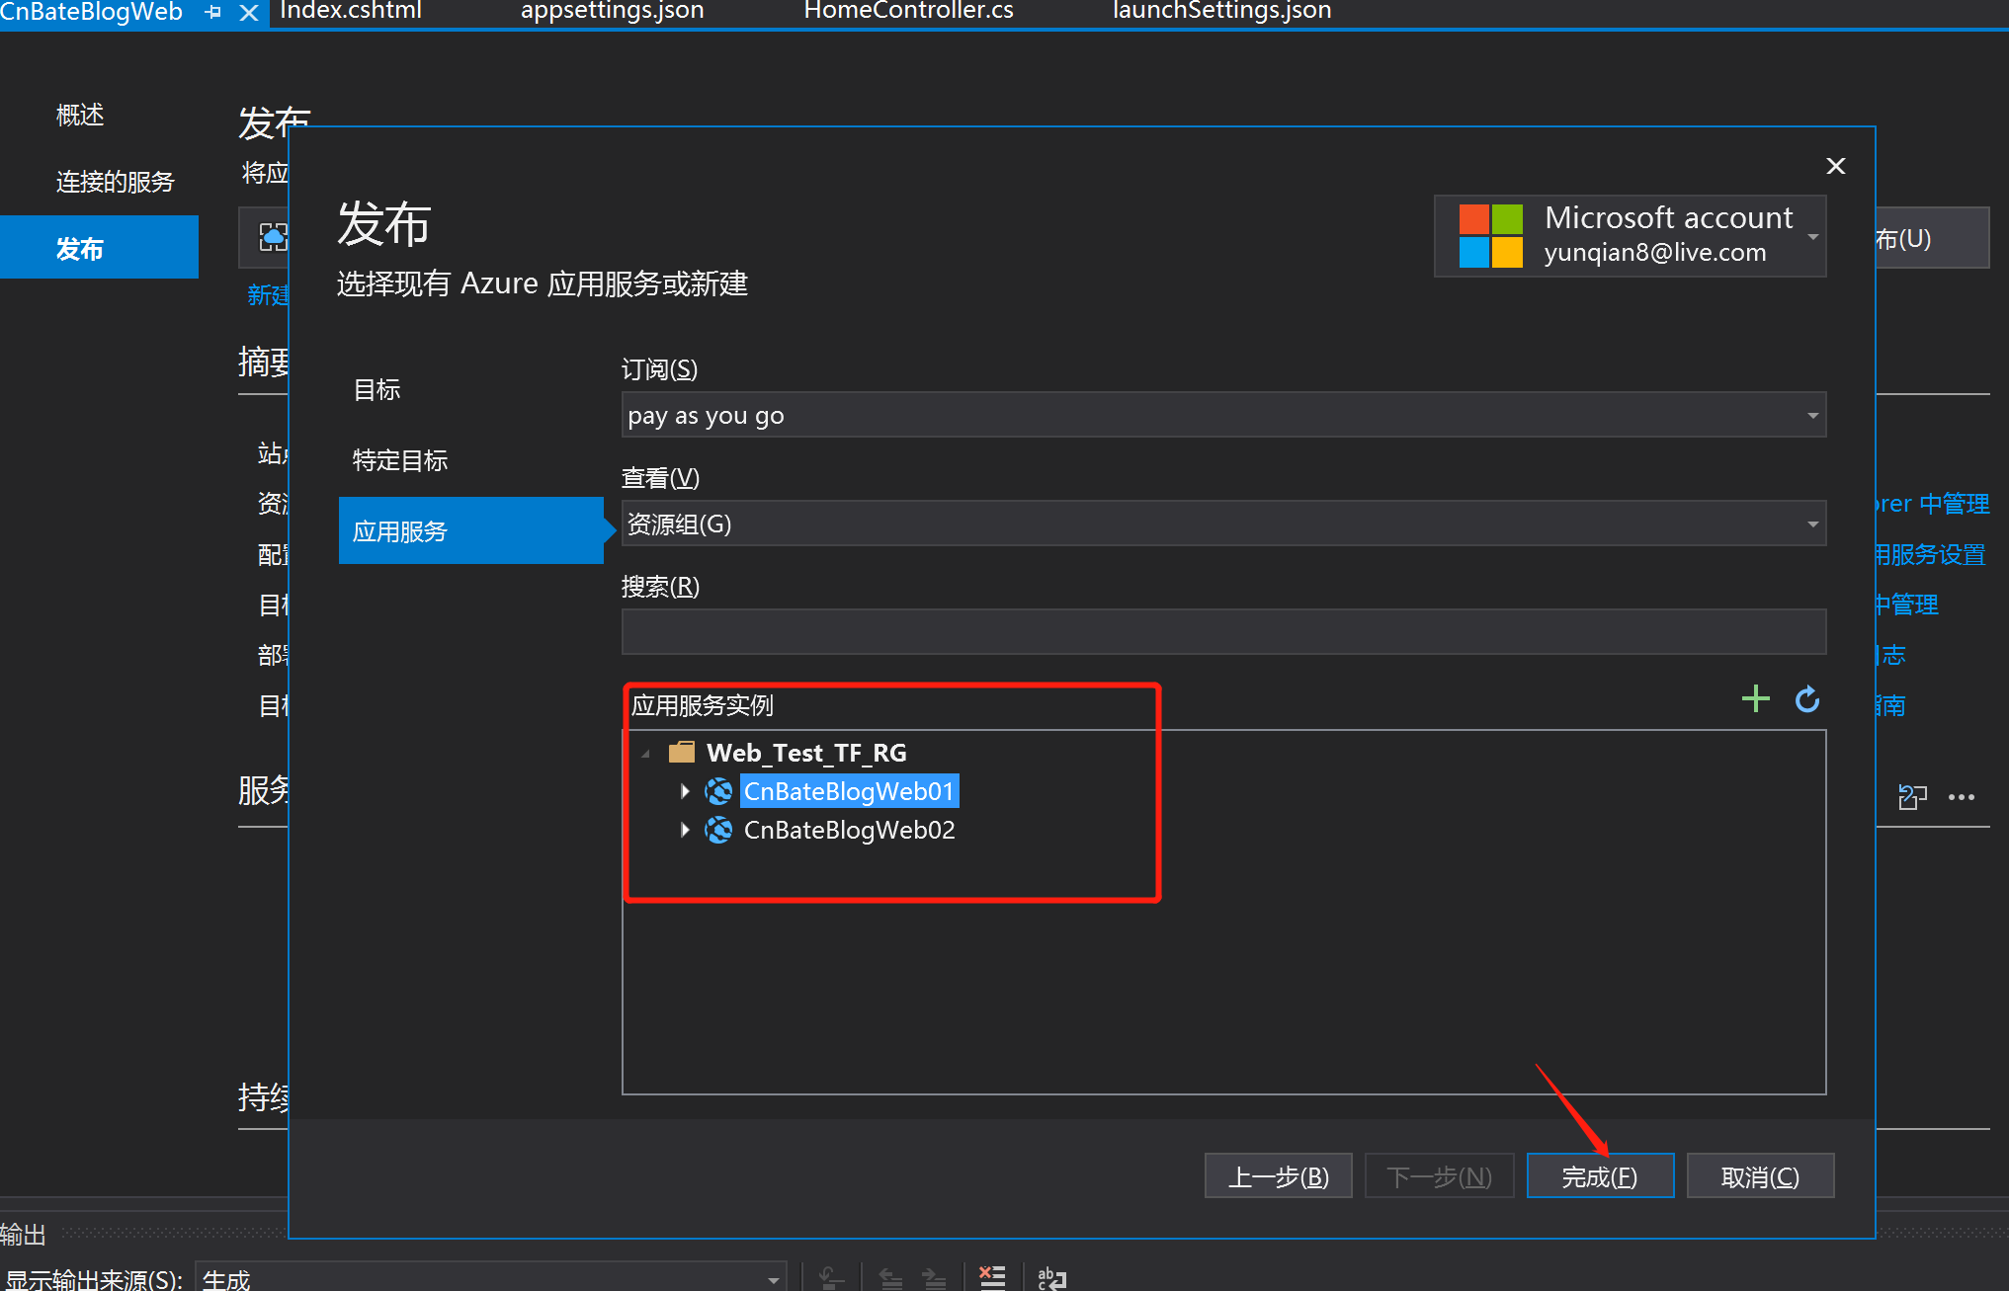Click the 服务设置 link behind dialog

1931,554
